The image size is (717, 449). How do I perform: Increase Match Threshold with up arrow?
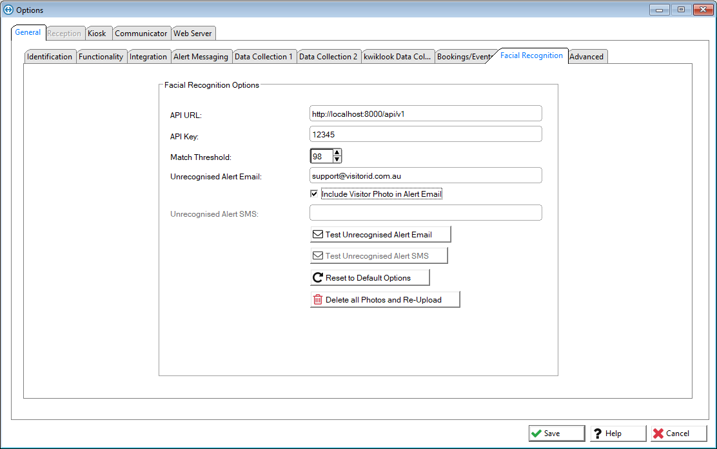point(337,153)
